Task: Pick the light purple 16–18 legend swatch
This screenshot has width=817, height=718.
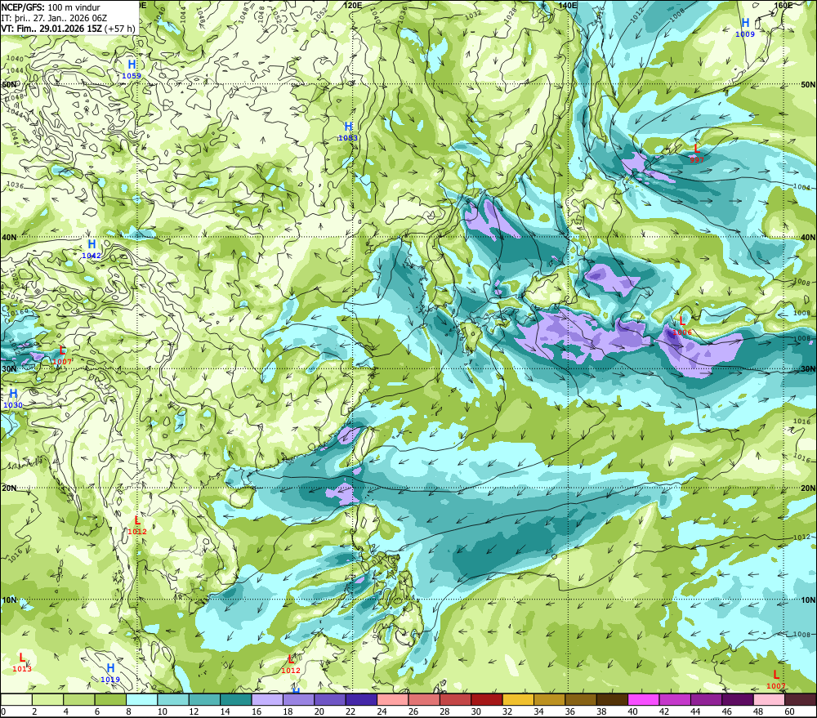Action: [x=267, y=699]
